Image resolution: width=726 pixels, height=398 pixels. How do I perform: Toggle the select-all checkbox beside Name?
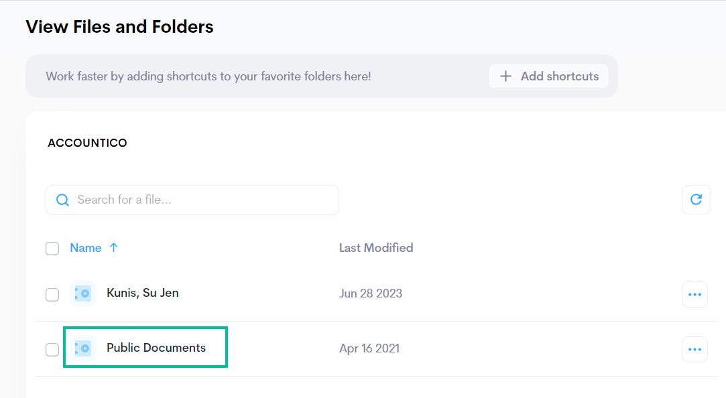pos(52,249)
